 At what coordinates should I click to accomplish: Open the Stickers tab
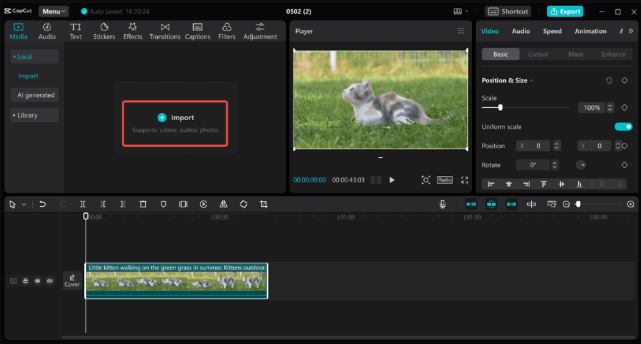coord(104,32)
